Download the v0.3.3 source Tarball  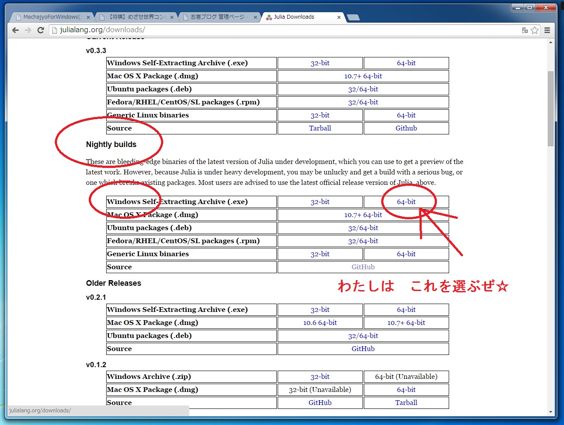click(320, 128)
